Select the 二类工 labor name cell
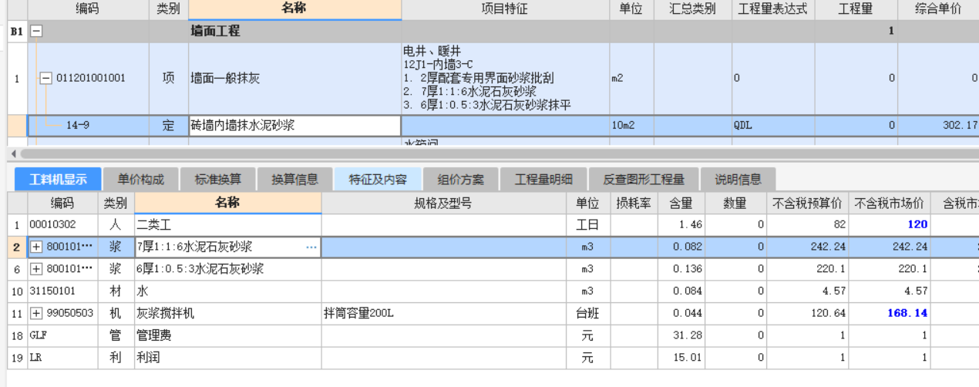 228,225
